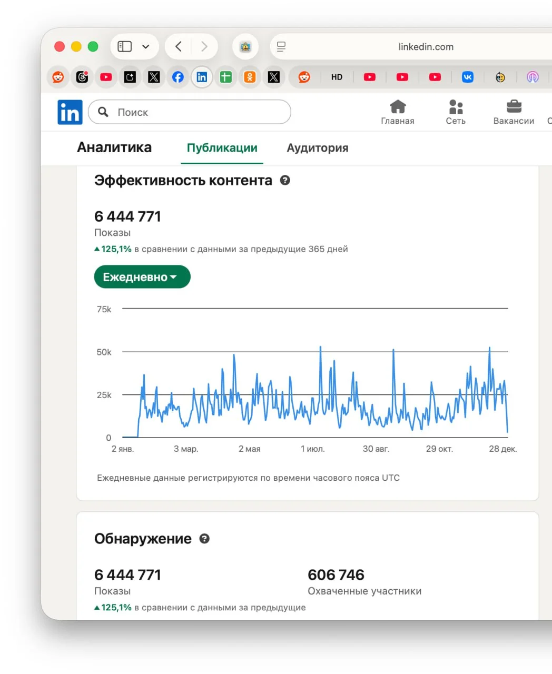Go back with the Safari back button
The width and height of the screenshot is (552, 674).
click(179, 46)
